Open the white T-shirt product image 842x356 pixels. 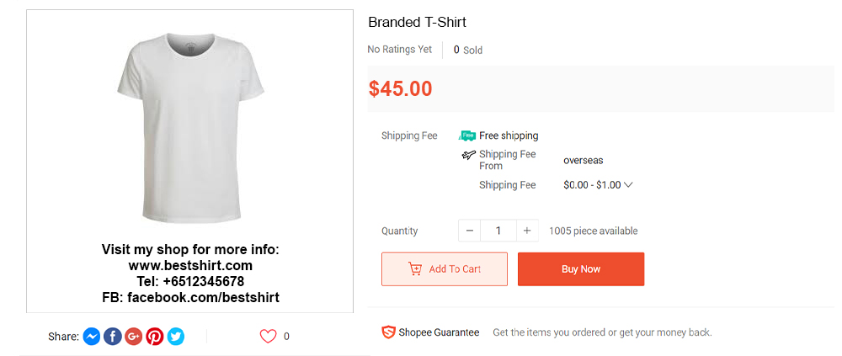pos(190,132)
